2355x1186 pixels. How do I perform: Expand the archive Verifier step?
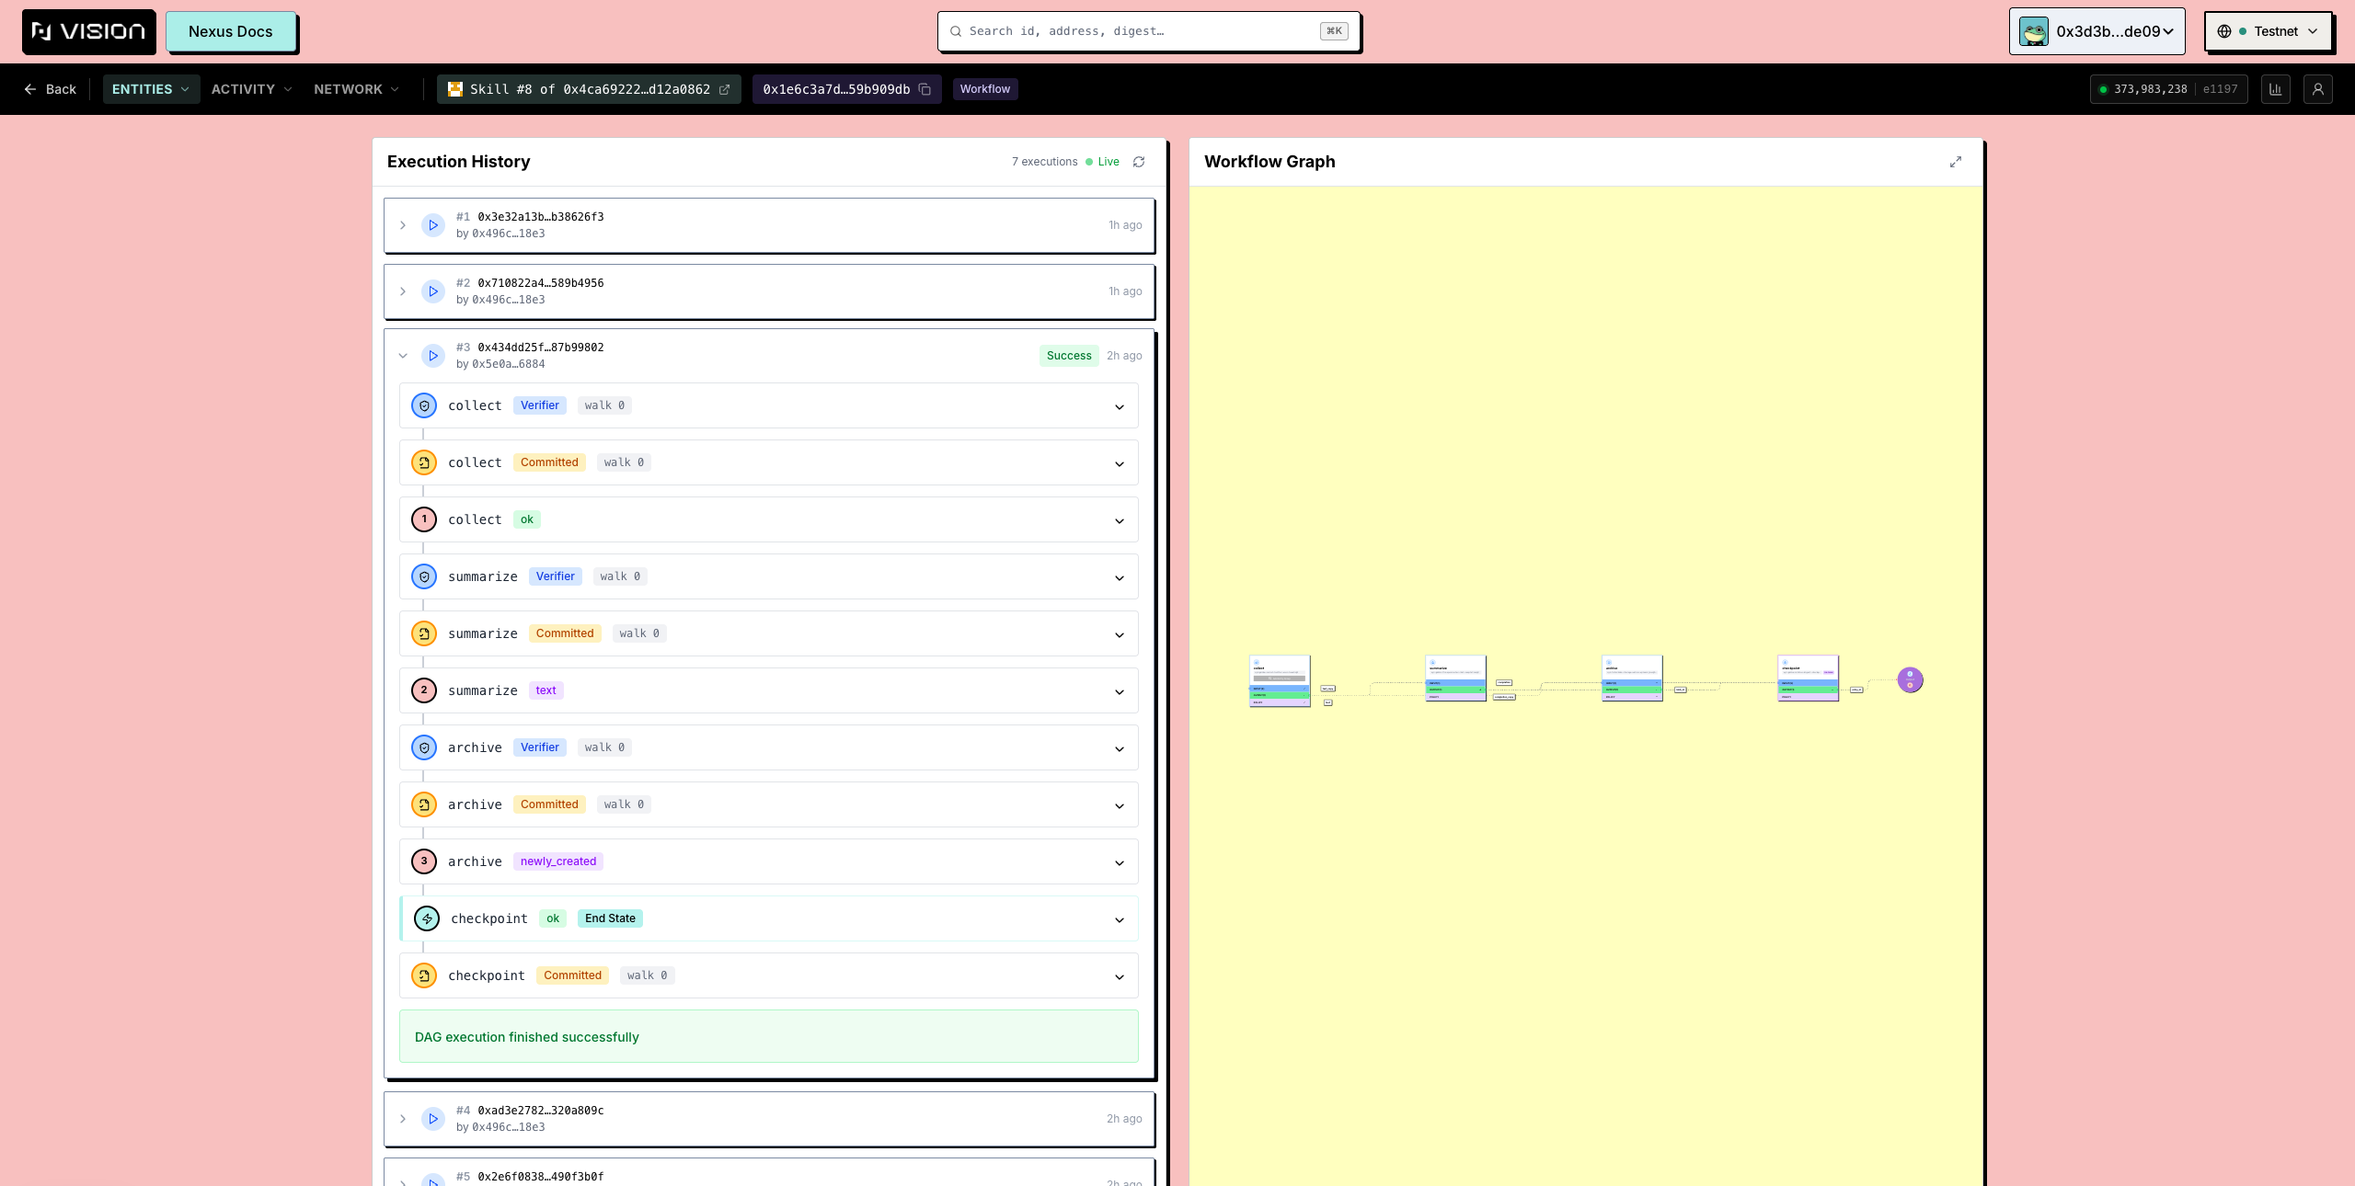pos(1120,748)
